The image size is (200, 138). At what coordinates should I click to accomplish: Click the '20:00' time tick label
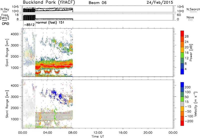click(x=148, y=133)
